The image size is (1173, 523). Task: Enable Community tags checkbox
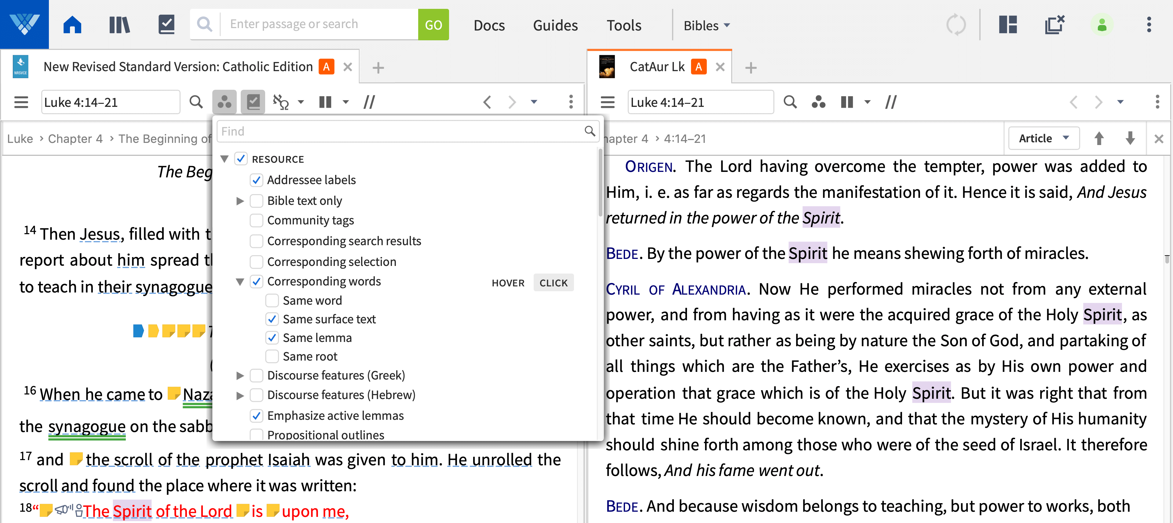(x=256, y=220)
